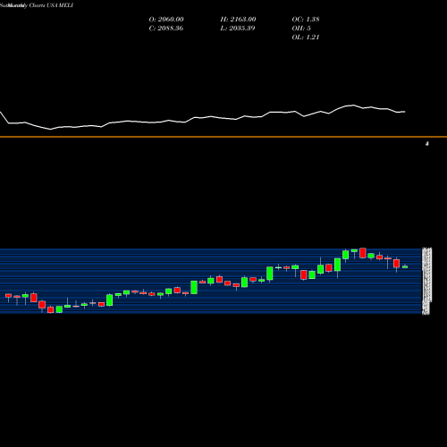Click the 'L: 2035.39' low price value
The height and width of the screenshot is (447, 447).
coord(238,29)
